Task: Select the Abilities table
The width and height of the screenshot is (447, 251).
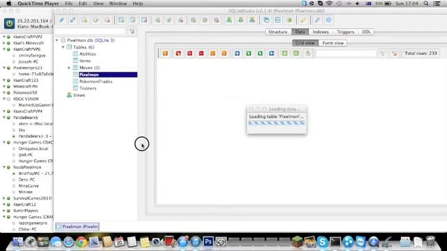Action: [x=87, y=54]
